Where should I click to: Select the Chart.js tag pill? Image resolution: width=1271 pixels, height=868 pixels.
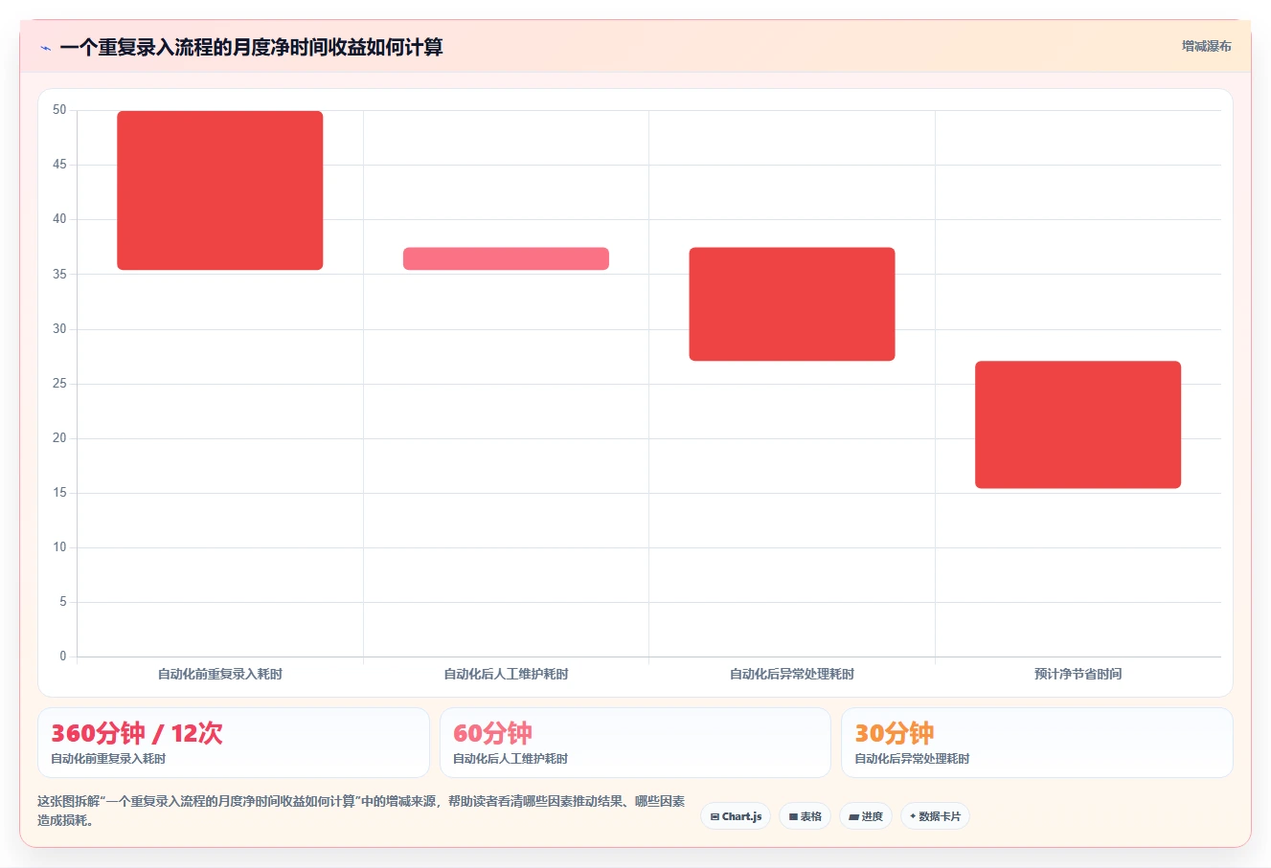(x=736, y=816)
